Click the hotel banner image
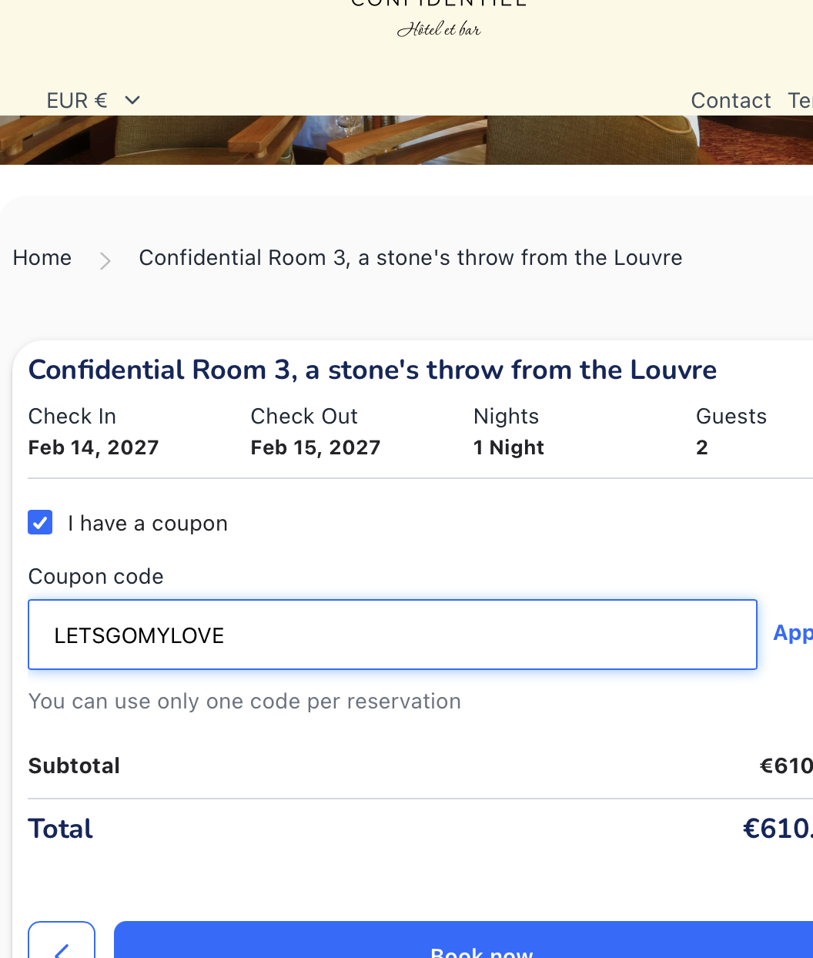813x958 pixels. 406,140
